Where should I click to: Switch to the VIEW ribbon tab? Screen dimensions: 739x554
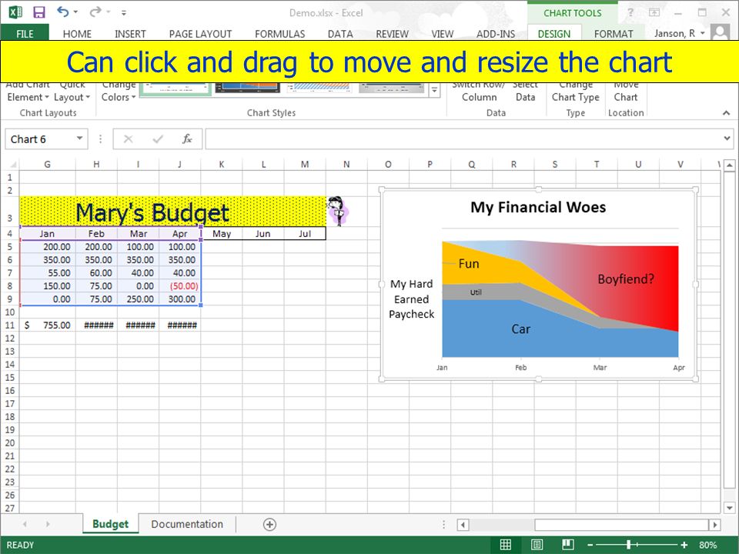click(x=443, y=33)
